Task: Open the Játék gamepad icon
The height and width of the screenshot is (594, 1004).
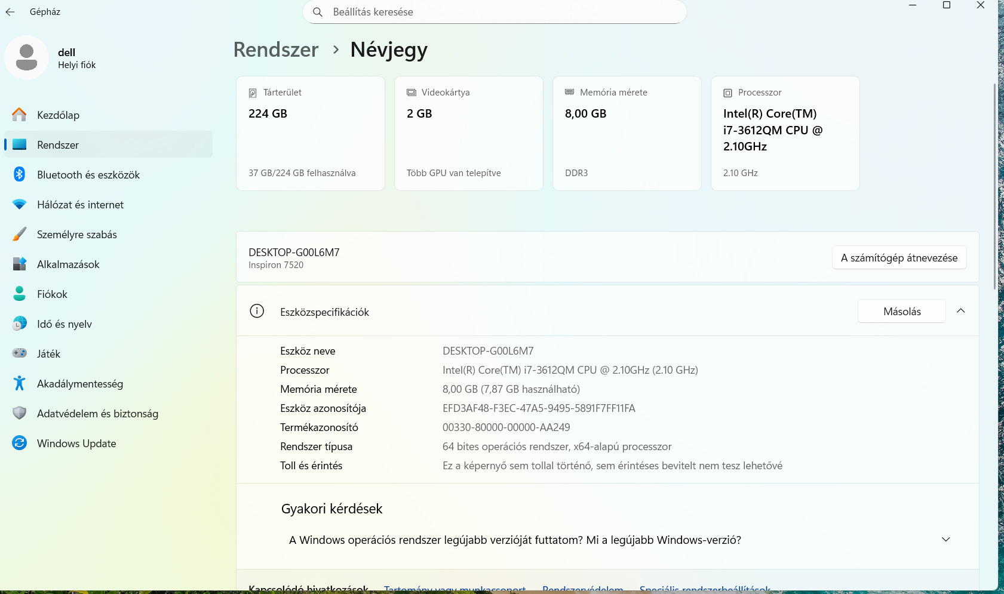Action: click(19, 353)
